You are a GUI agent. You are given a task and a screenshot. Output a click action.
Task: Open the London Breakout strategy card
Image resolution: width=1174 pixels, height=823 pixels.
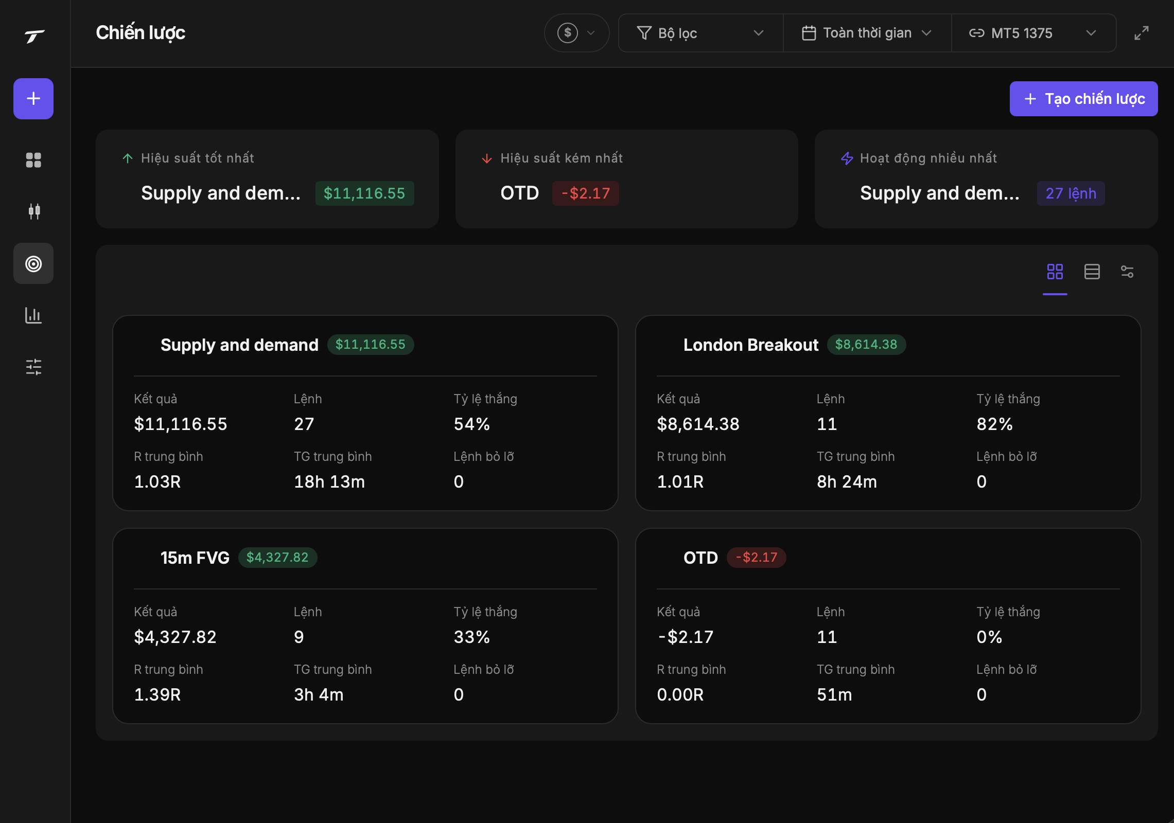tap(888, 413)
